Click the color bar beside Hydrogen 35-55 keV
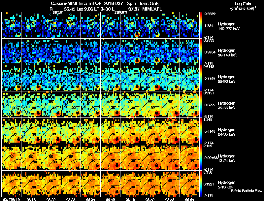The image size is (264, 201). point(201,105)
